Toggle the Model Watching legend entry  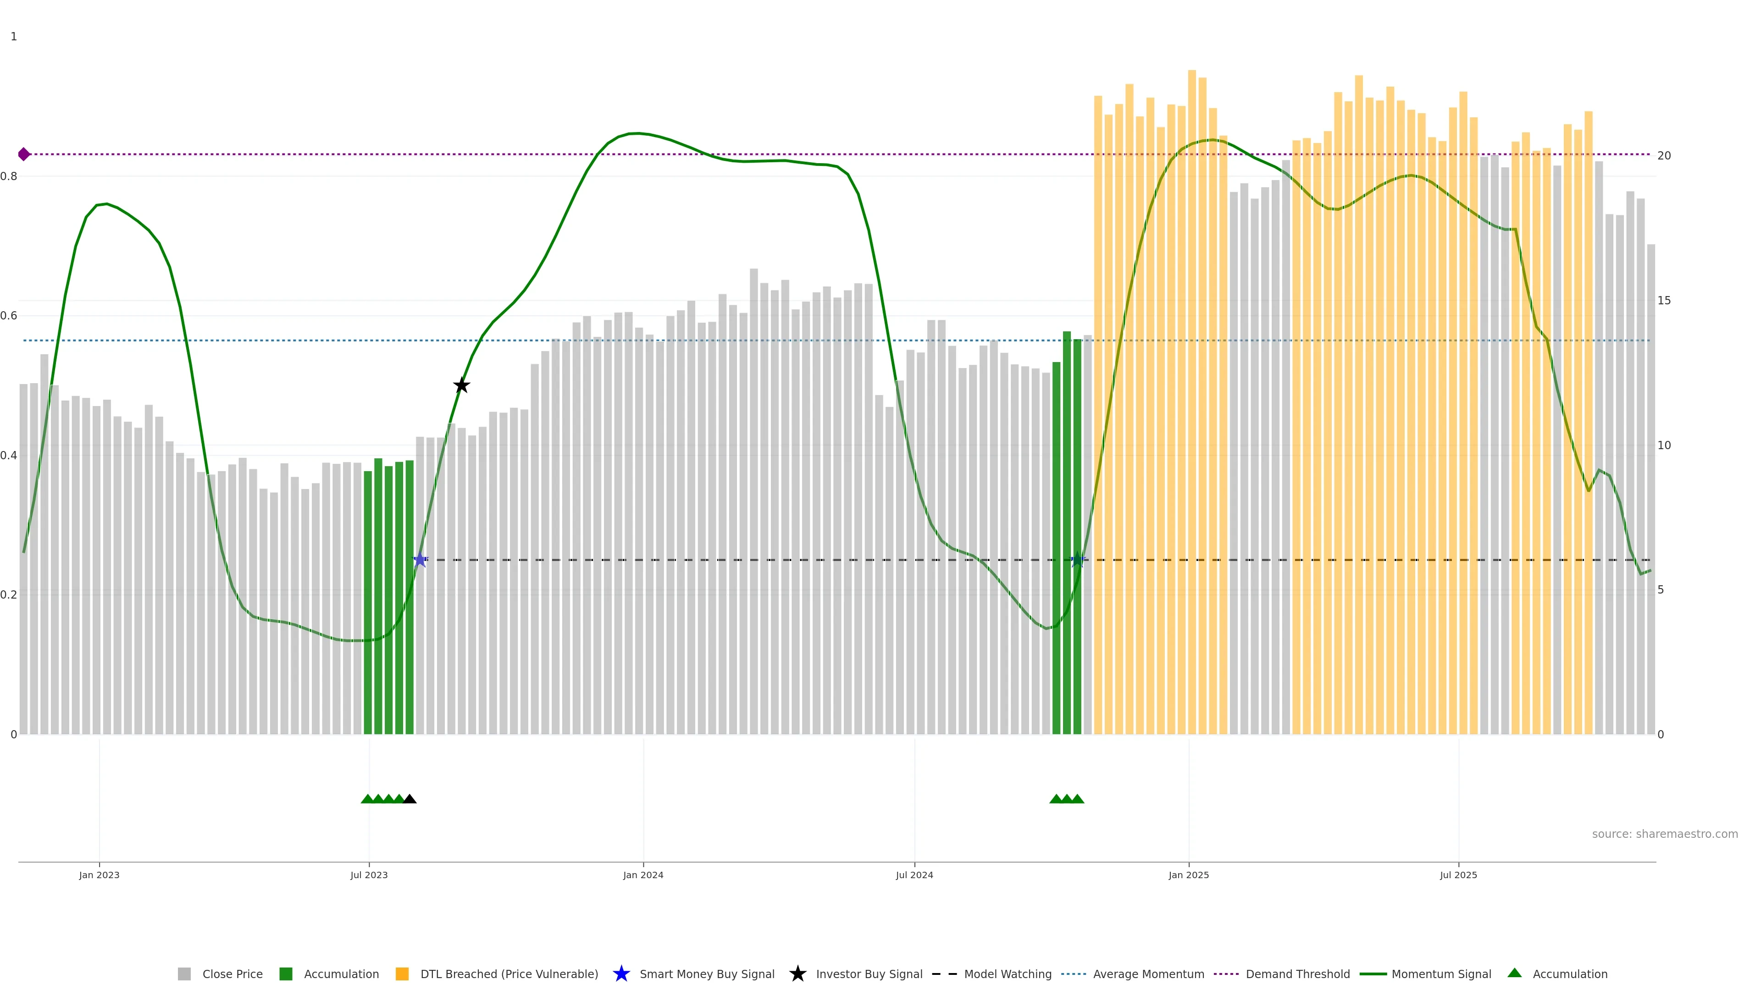pyautogui.click(x=1007, y=973)
